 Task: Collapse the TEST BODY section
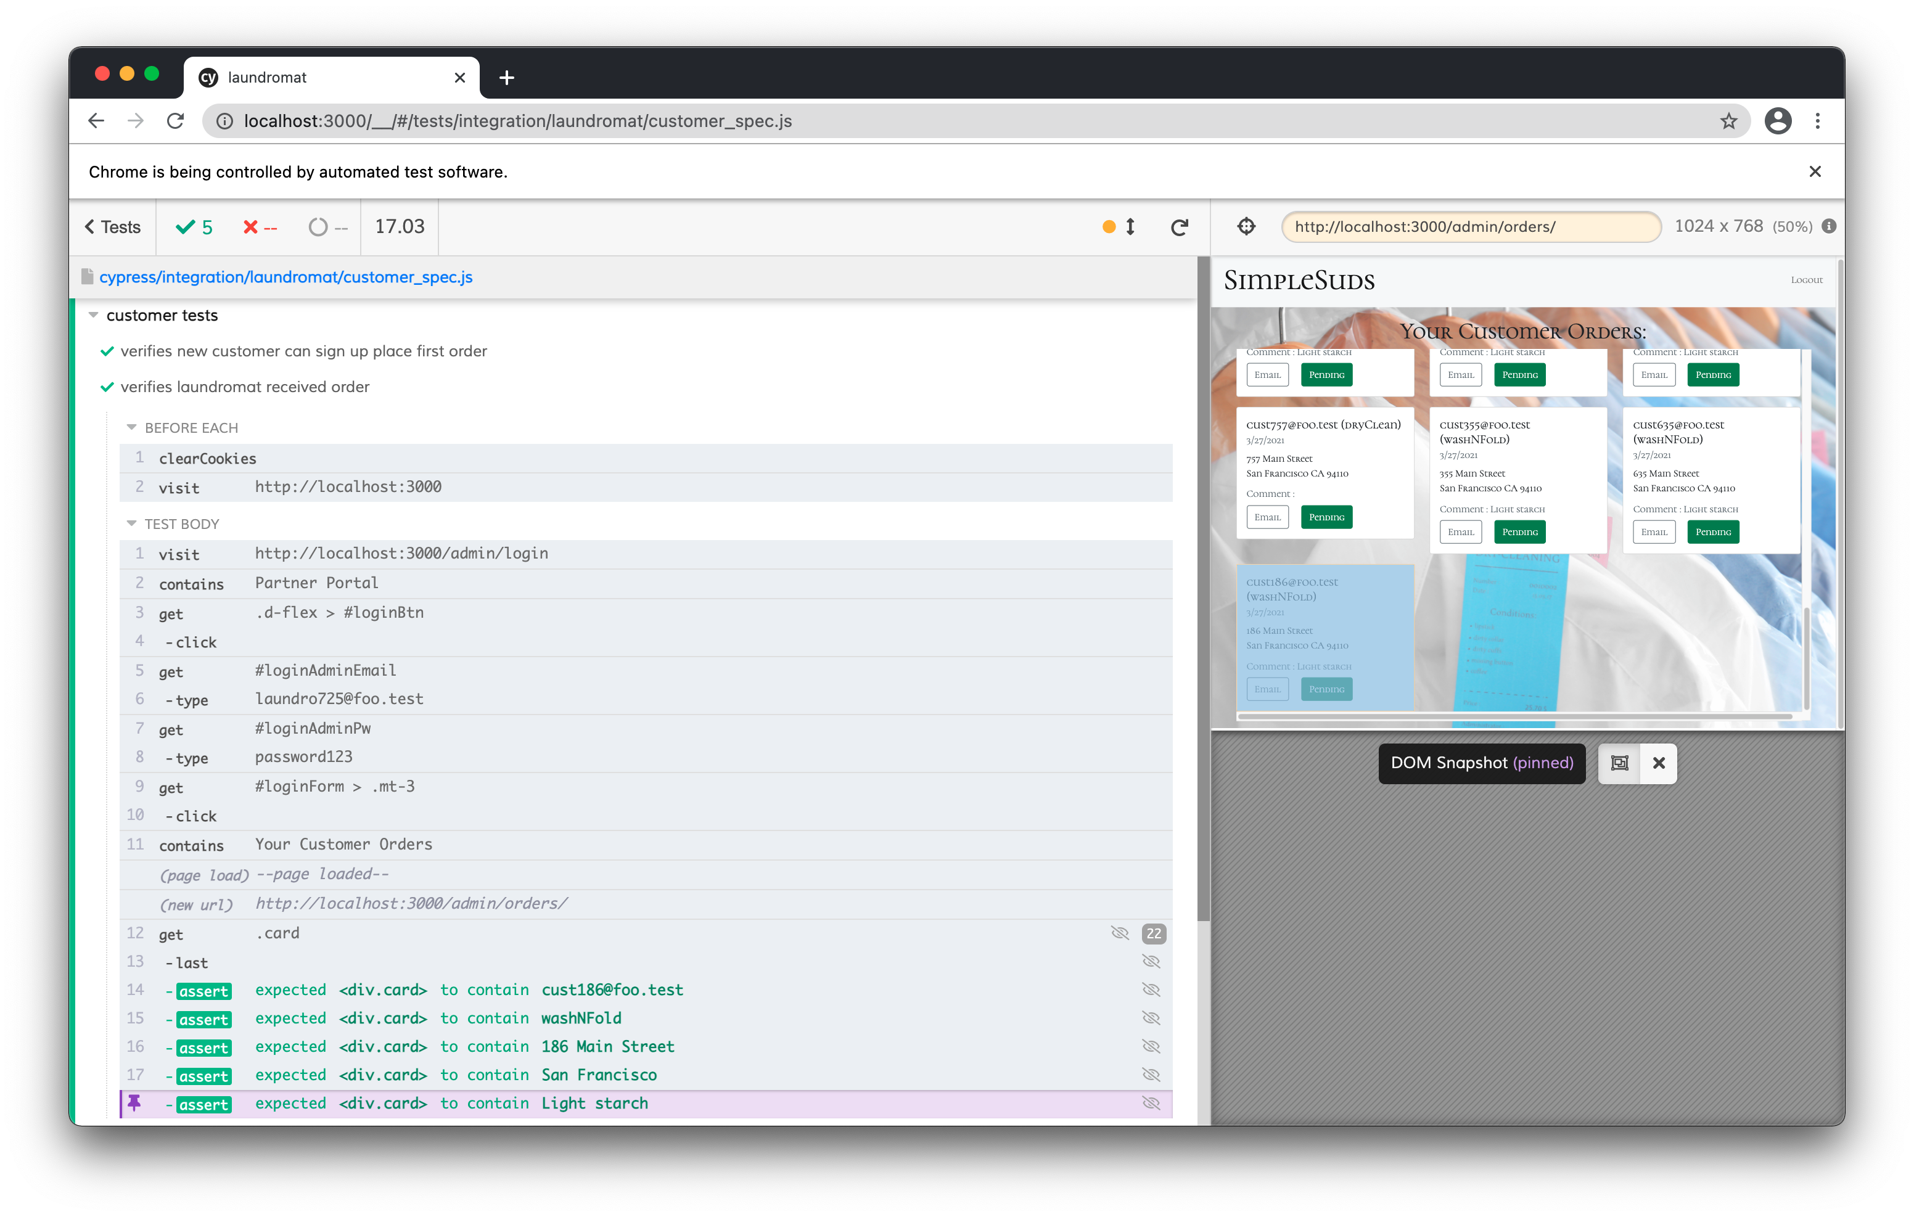tap(132, 523)
